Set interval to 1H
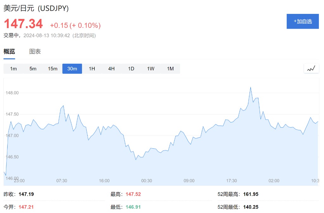This screenshot has width=324, height=213. point(92,69)
